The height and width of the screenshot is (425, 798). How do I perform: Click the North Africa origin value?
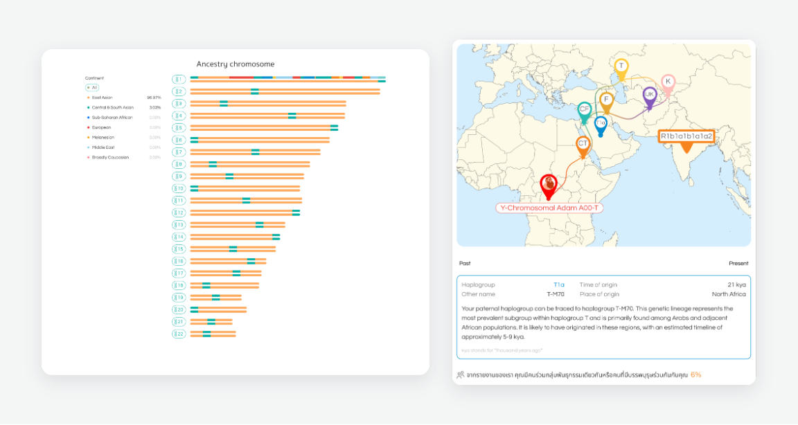click(x=729, y=294)
